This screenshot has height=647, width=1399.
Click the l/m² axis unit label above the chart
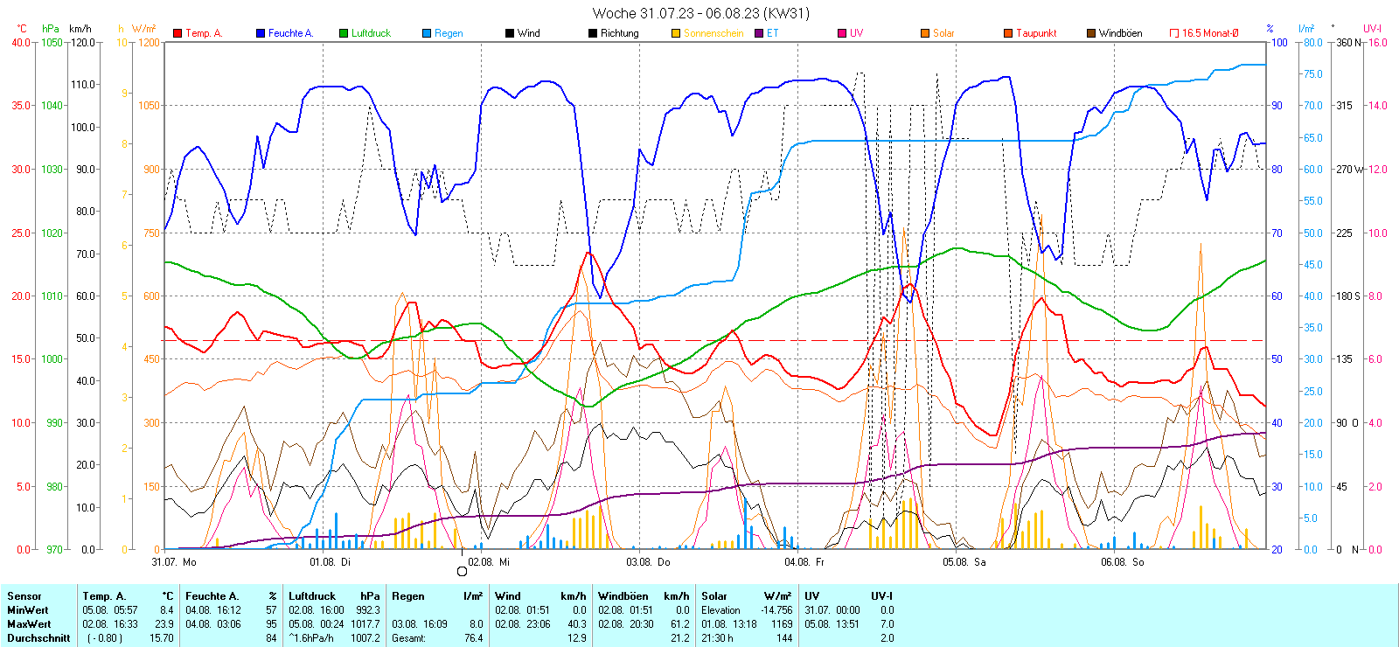1306,29
